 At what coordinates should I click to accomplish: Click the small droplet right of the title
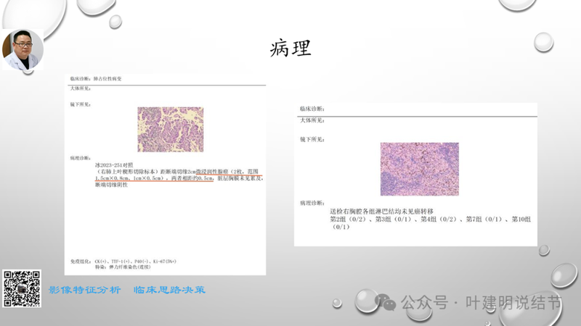543,41
